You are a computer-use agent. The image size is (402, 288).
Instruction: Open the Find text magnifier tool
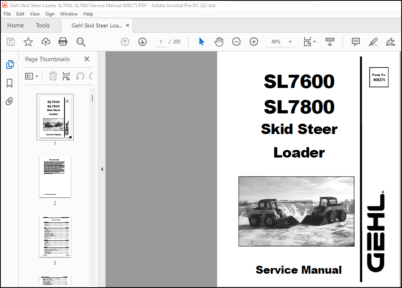click(81, 42)
